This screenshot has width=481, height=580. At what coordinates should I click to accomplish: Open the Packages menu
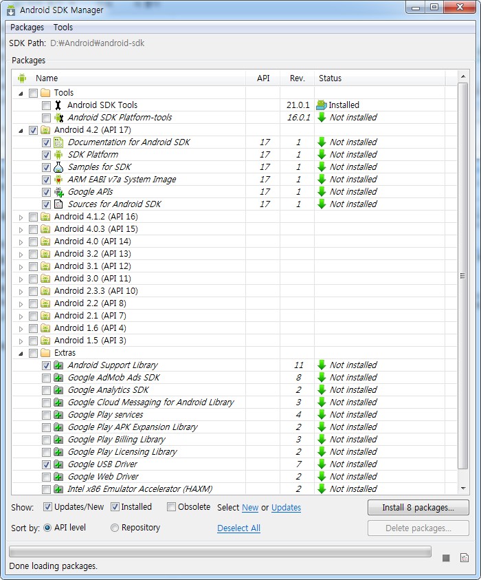(x=27, y=28)
